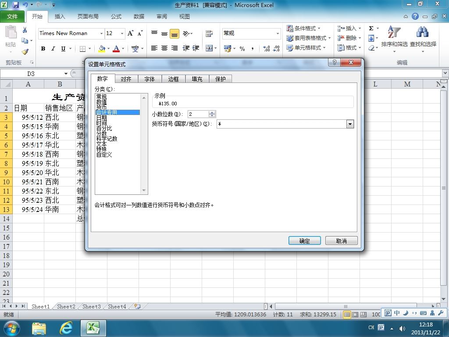The width and height of the screenshot is (449, 337).
Task: Open the font size dropdown
Action: click(x=122, y=33)
